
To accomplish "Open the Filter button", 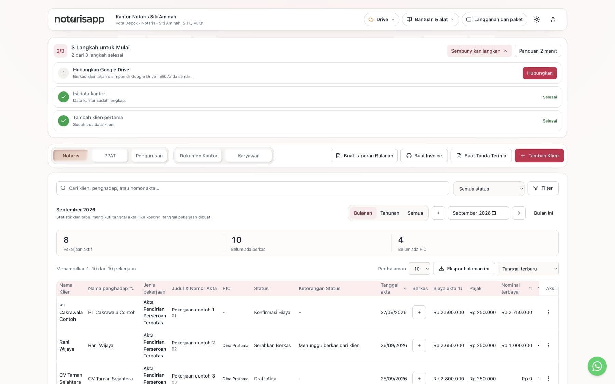I will click(x=543, y=188).
